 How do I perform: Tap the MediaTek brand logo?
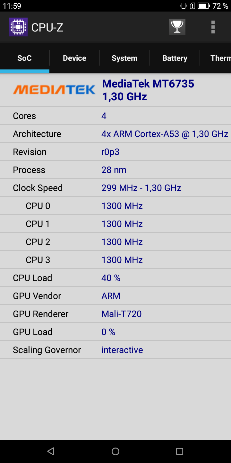point(54,90)
